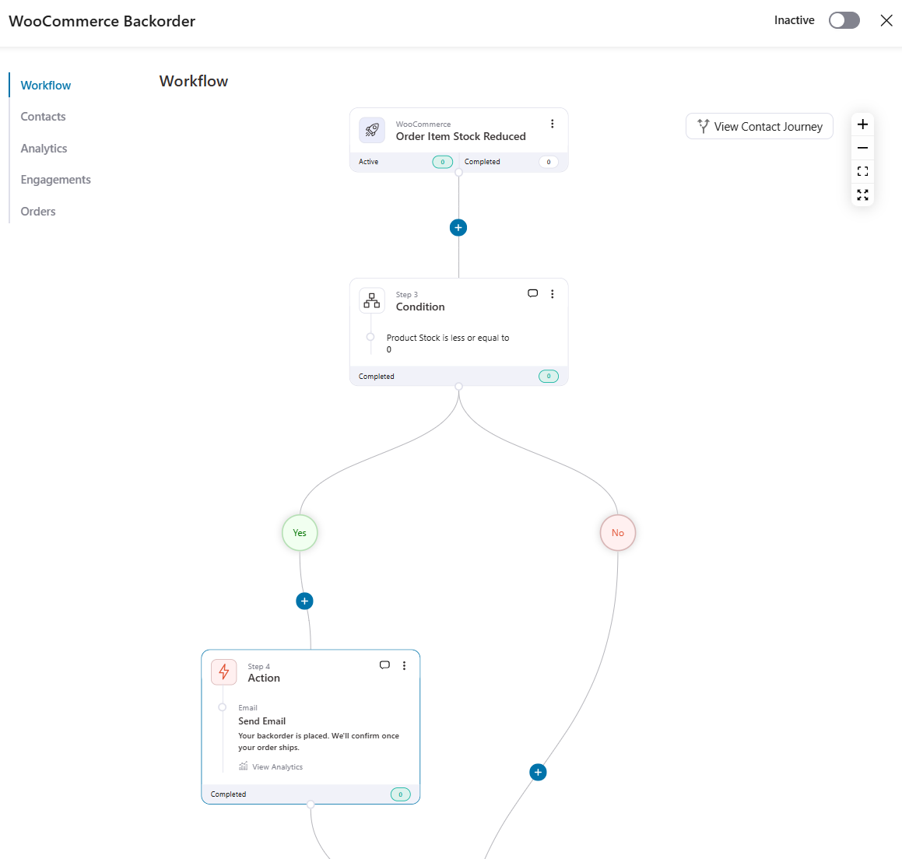Click View Contact Journey button
Viewport: 902px width, 859px height.
(760, 126)
